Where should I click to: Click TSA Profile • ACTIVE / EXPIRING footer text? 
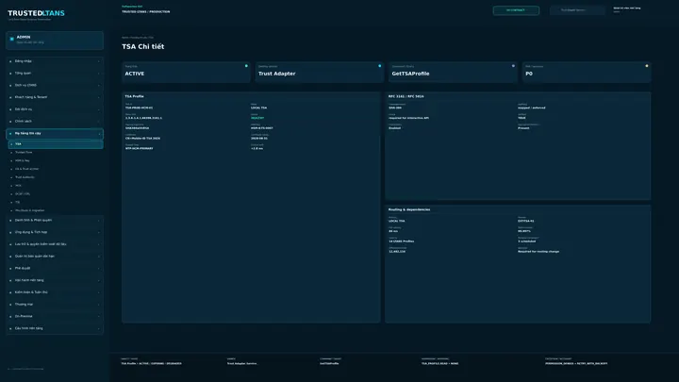(151, 364)
